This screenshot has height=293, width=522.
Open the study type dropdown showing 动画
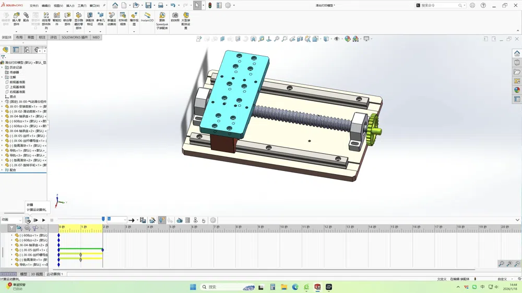pos(11,220)
